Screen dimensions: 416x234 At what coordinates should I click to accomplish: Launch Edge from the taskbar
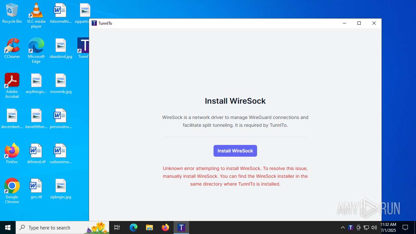[134, 227]
